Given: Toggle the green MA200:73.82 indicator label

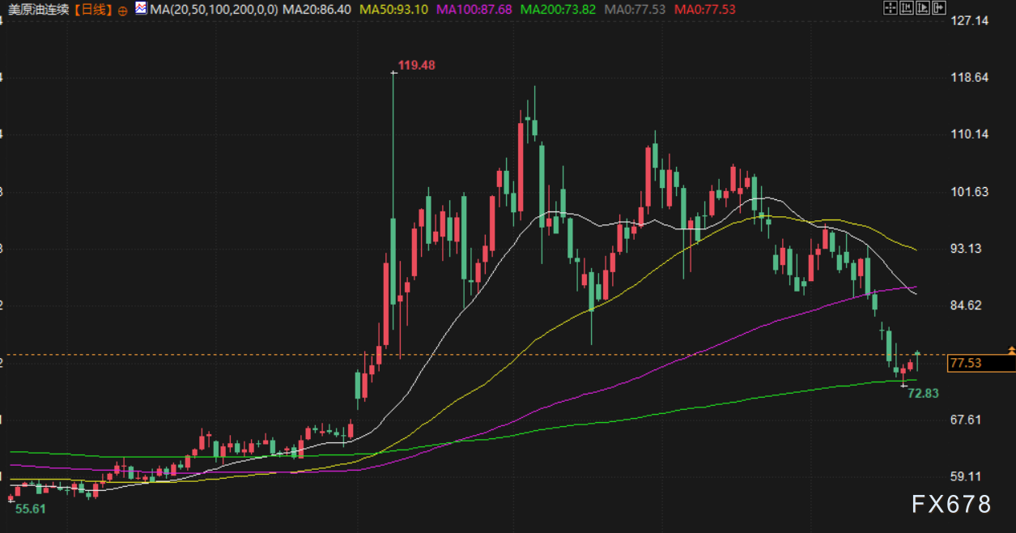Looking at the screenshot, I should click(x=558, y=10).
